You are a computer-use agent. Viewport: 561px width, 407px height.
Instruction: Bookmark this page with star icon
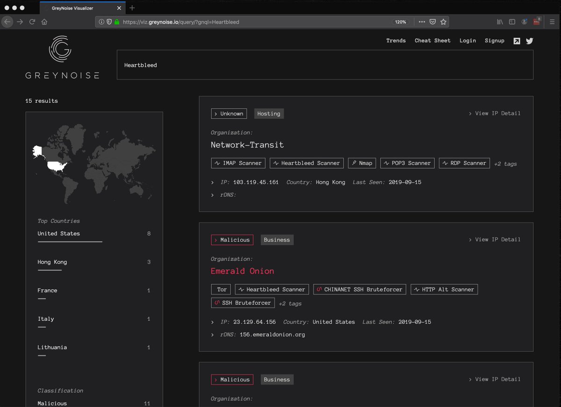tap(443, 22)
